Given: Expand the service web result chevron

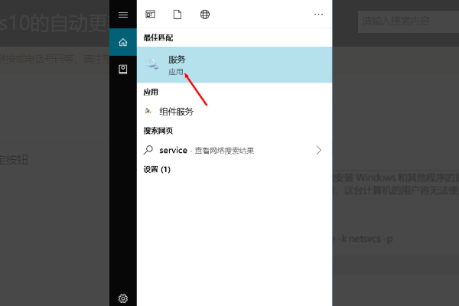Looking at the screenshot, I should pos(319,150).
